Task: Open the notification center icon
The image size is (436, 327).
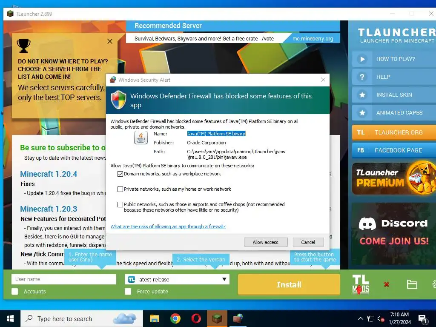Action: [423, 319]
